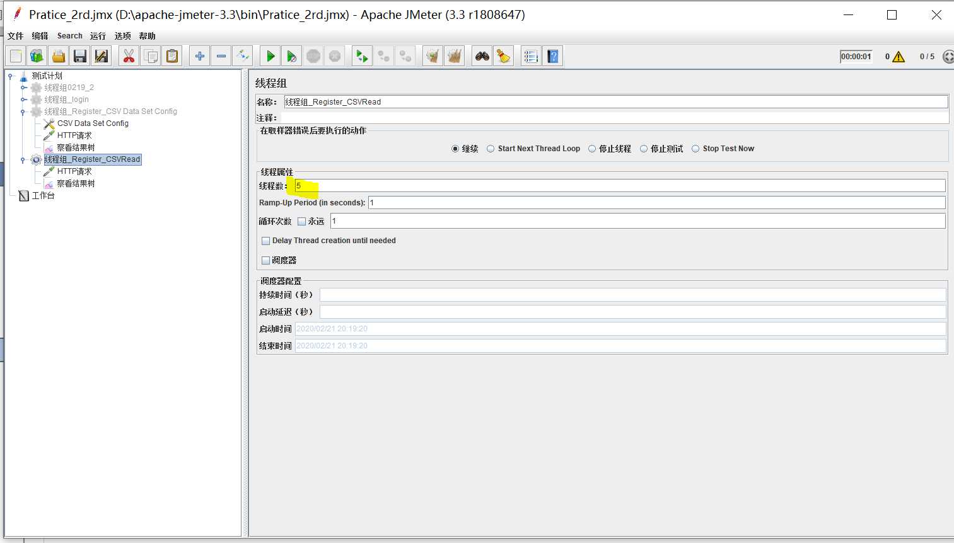Cut the selected element with scissors icon
Viewport: 954px width, 543px height.
(x=129, y=56)
